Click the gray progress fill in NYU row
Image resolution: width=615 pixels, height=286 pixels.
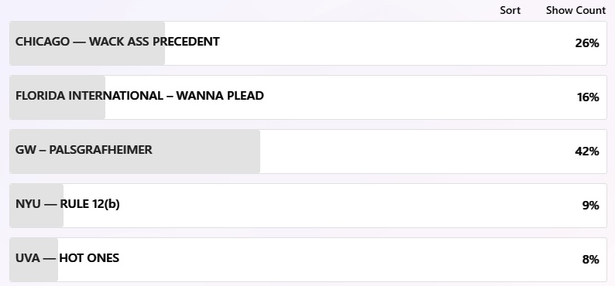click(36, 206)
